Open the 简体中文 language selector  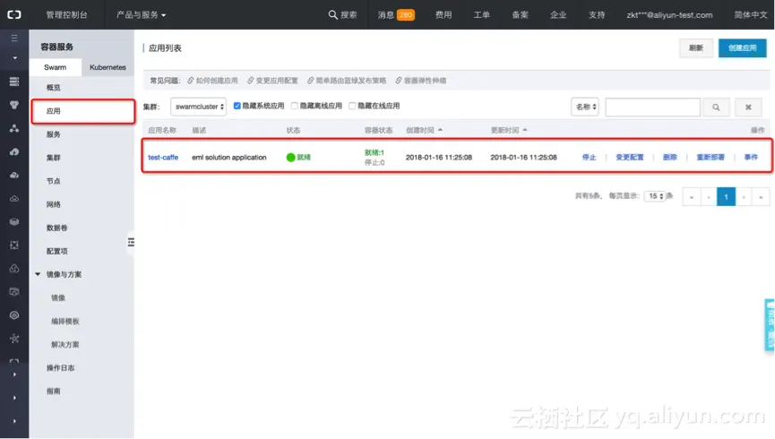click(750, 15)
